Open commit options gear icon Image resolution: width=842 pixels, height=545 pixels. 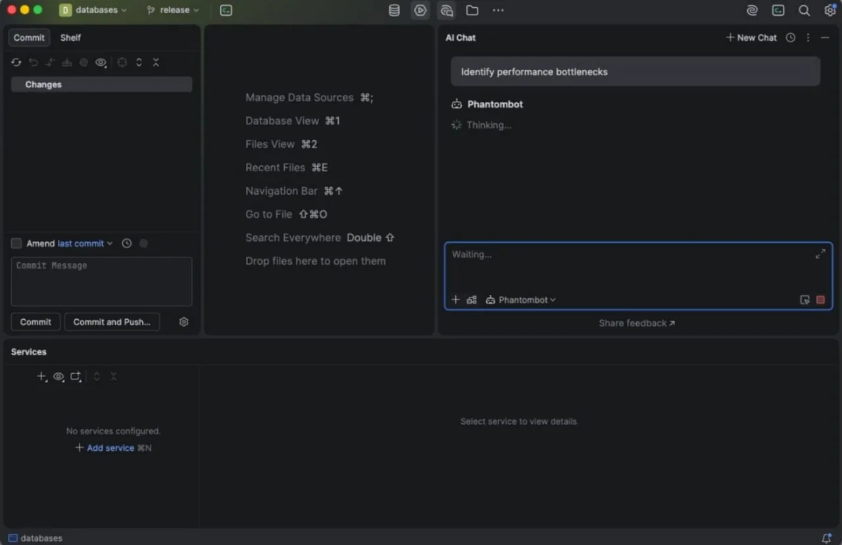[x=184, y=322]
